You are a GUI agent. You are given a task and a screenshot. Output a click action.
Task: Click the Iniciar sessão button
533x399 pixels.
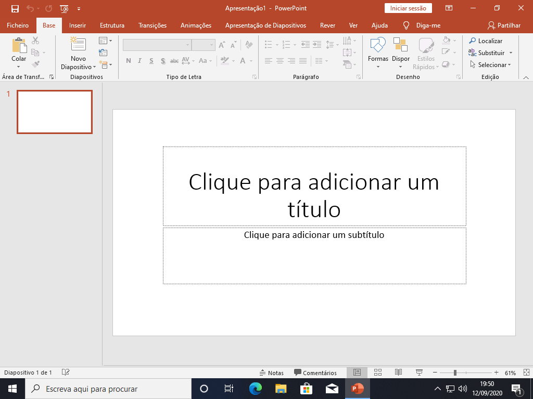coord(408,8)
